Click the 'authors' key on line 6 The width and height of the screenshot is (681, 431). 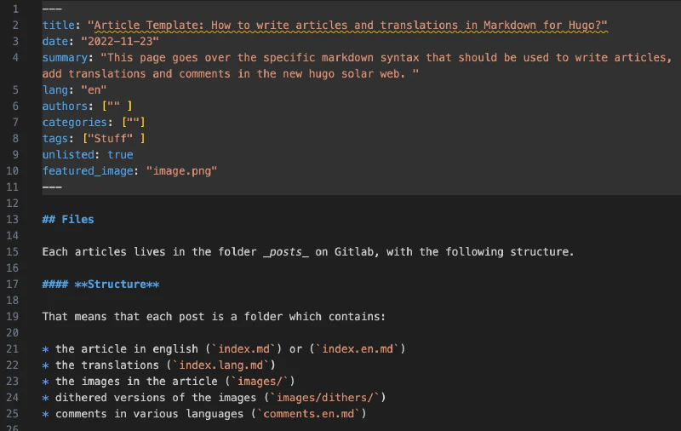click(x=65, y=106)
